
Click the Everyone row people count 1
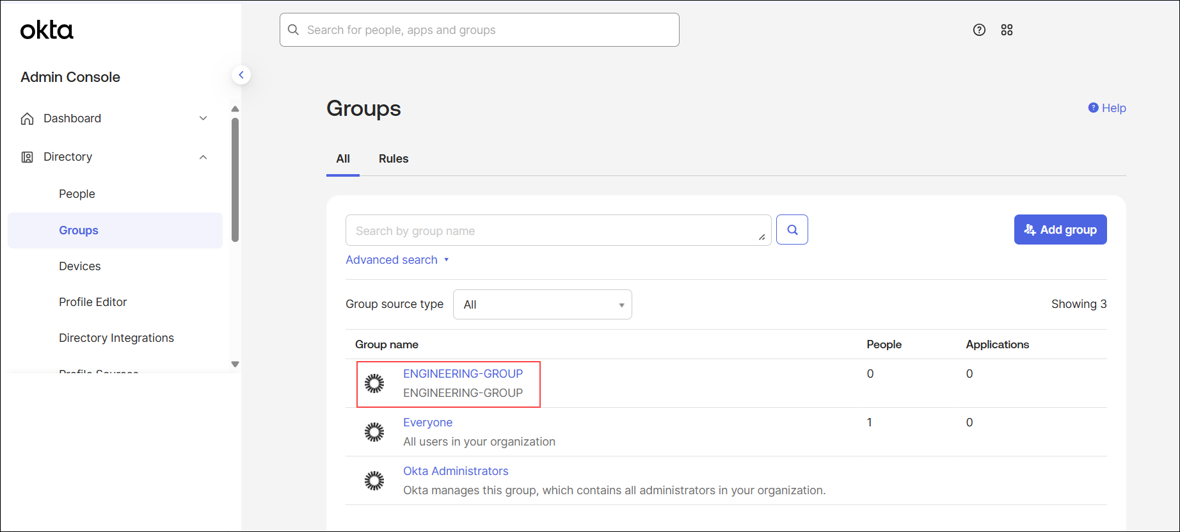tap(869, 423)
